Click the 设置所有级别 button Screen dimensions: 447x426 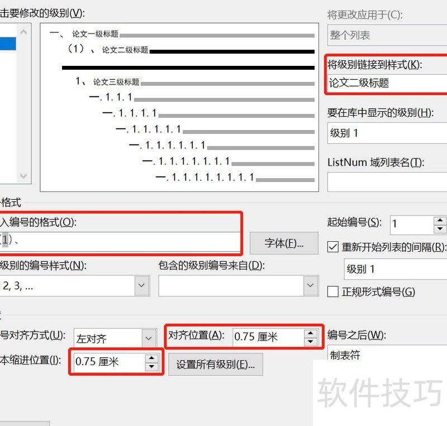coord(216,364)
